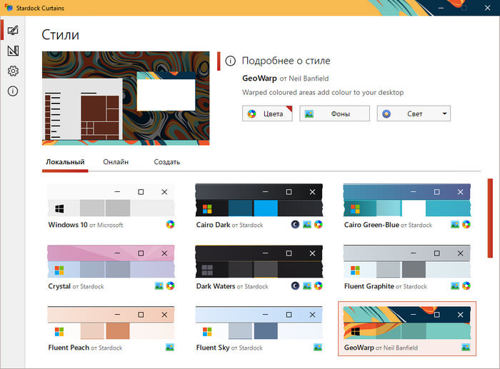The image size is (500, 369).
Task: Minimize the Stardock Curtains window
Action: [441, 8]
